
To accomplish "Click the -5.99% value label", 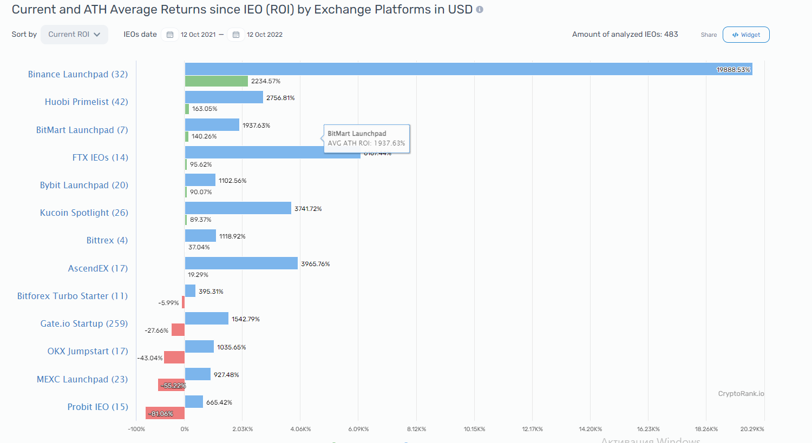I will 168,303.
